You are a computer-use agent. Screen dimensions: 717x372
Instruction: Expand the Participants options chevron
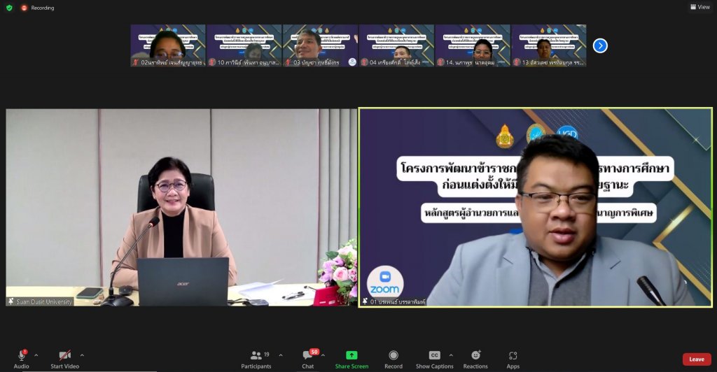point(281,355)
